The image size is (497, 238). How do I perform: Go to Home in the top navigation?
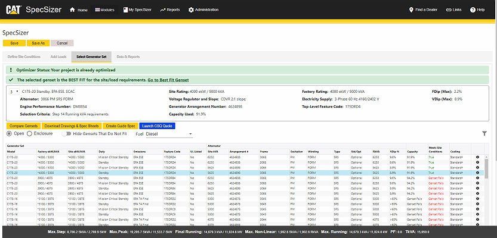pyautogui.click(x=78, y=10)
